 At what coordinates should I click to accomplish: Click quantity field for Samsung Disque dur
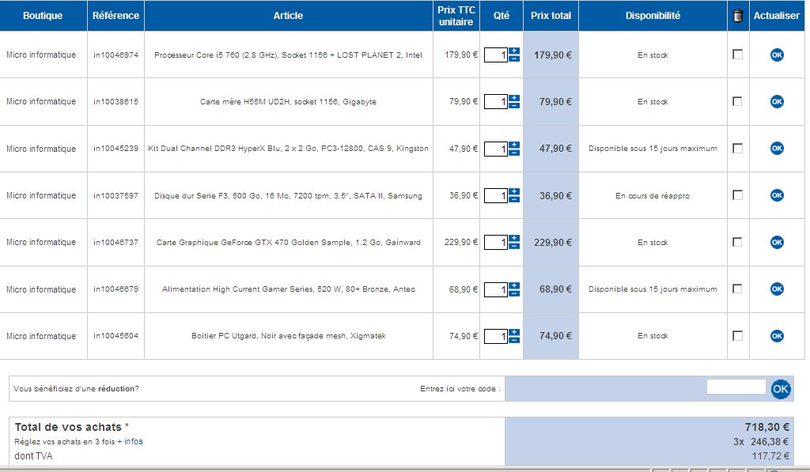click(496, 196)
